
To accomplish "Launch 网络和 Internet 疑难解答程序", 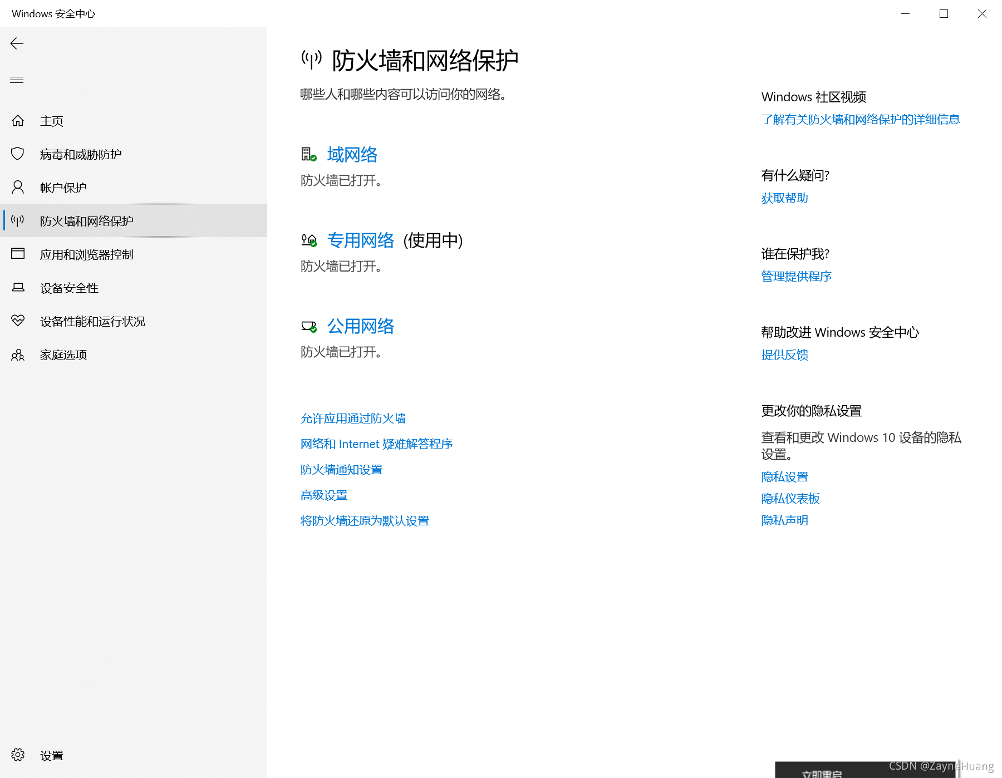I will (376, 444).
